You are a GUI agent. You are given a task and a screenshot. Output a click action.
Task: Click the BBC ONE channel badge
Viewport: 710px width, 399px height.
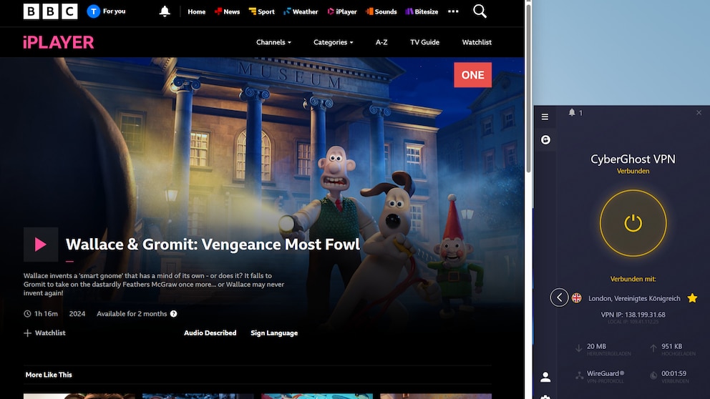point(472,74)
